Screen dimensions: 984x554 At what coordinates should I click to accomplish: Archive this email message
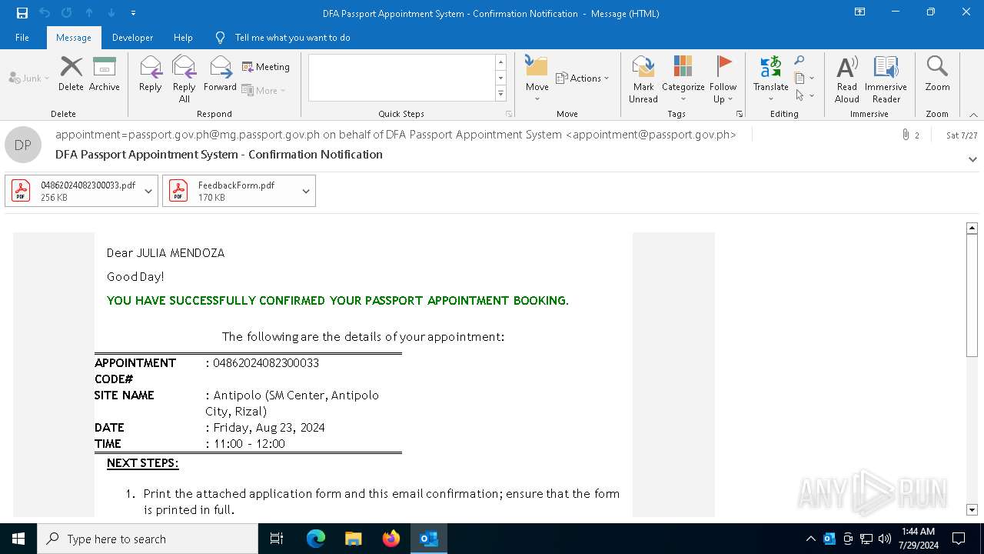105,74
